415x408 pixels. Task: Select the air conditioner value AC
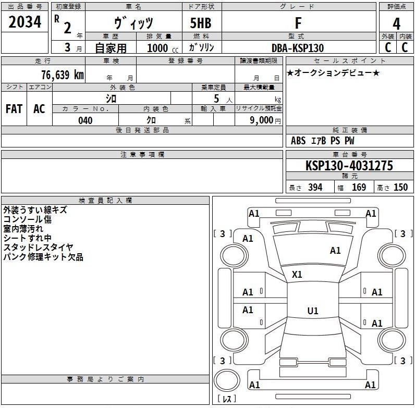click(39, 109)
